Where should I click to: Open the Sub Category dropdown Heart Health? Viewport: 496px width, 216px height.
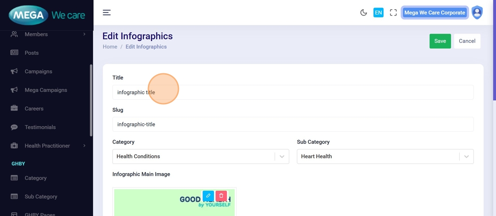tap(385, 156)
